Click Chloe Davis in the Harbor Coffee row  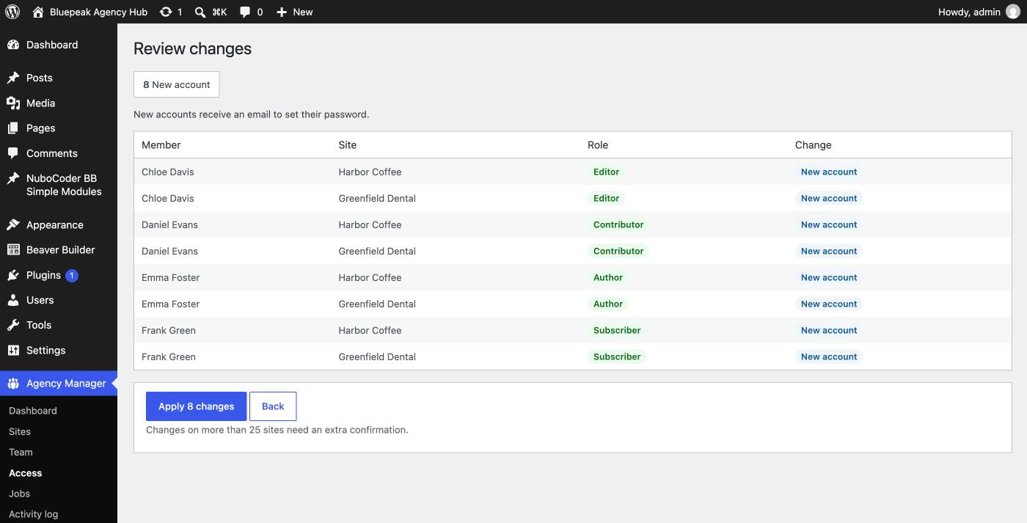168,172
